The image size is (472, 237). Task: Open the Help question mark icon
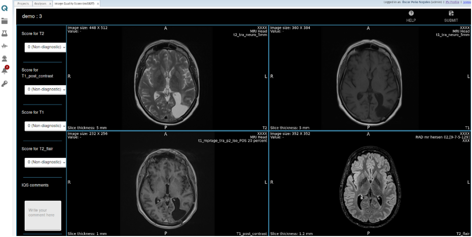point(411,14)
